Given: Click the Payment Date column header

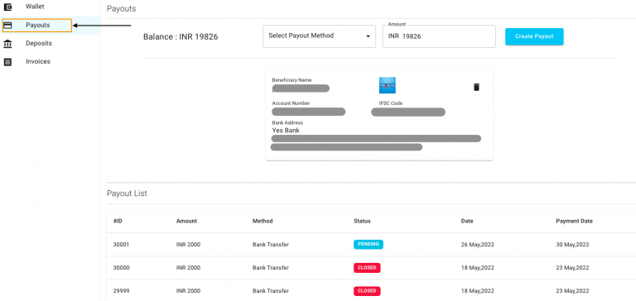Looking at the screenshot, I should pyautogui.click(x=575, y=221).
